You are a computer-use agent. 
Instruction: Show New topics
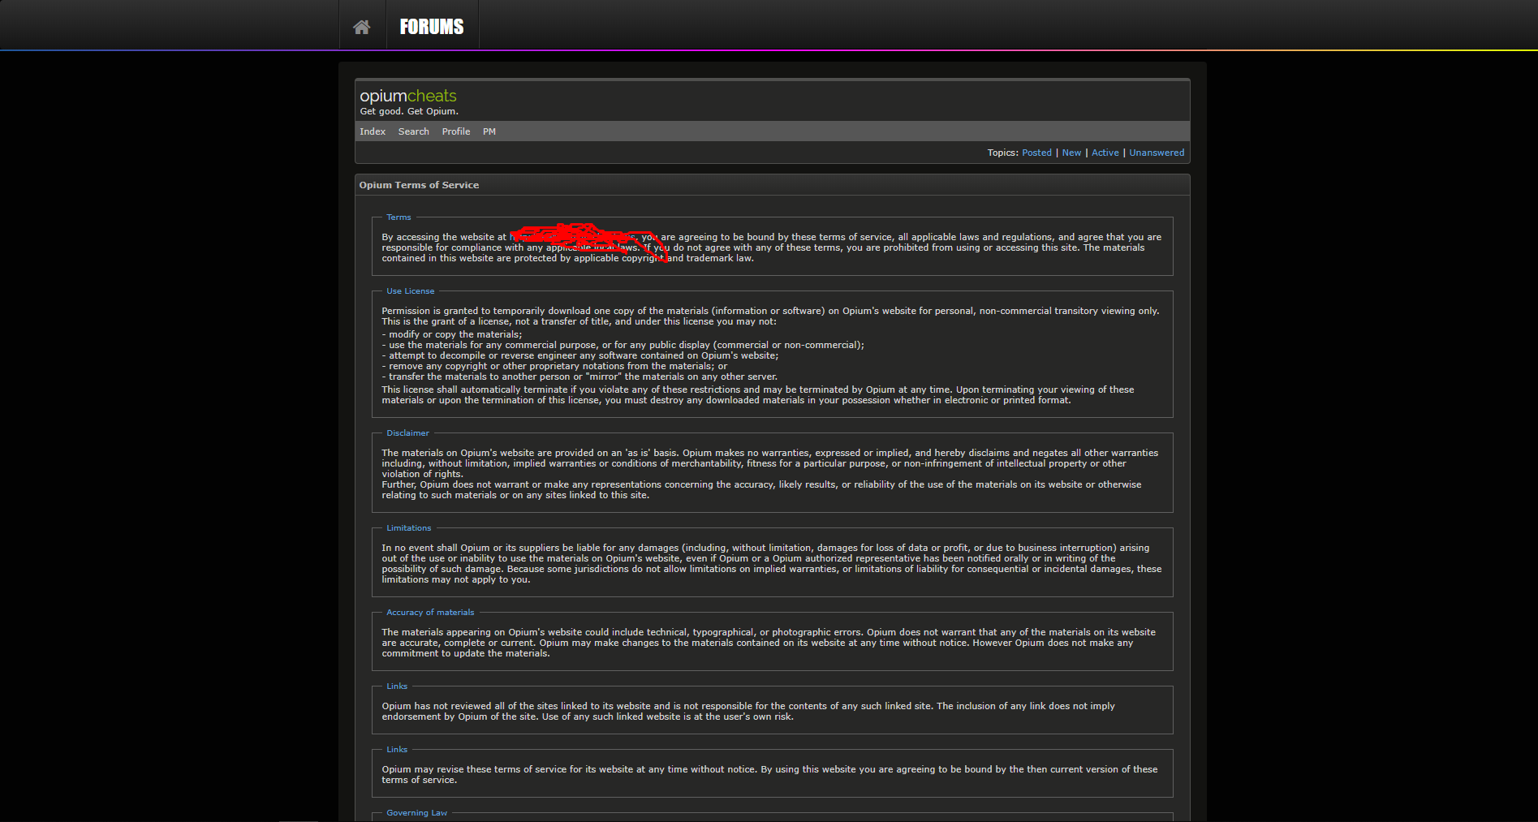coord(1071,153)
